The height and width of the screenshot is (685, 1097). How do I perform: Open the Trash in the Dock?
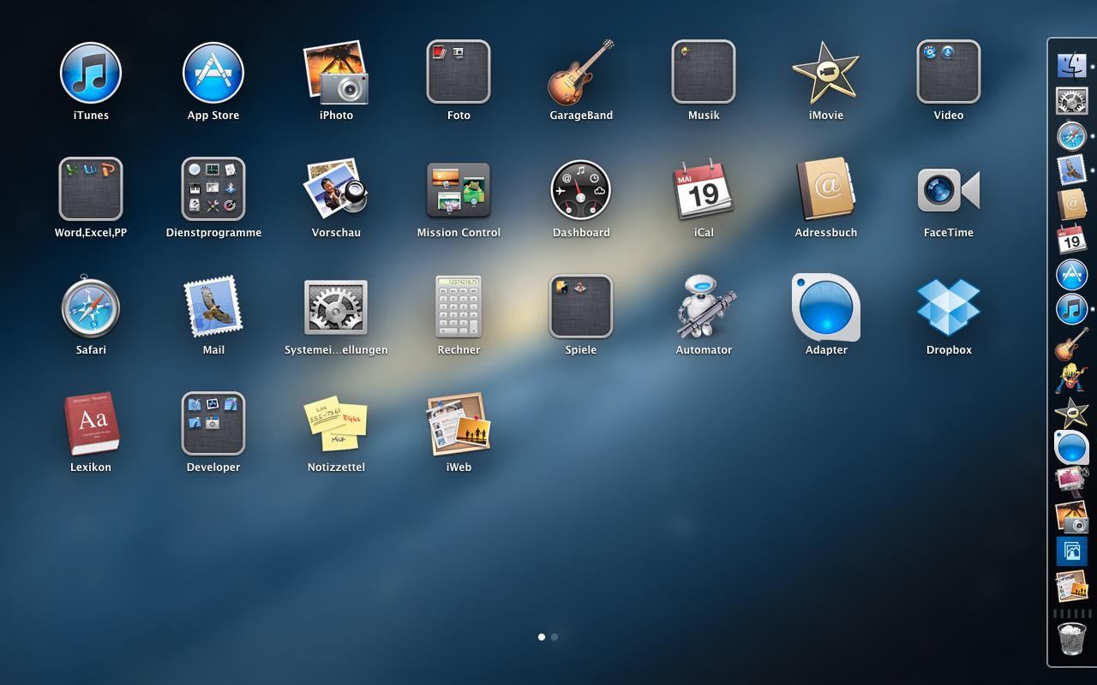pyautogui.click(x=1071, y=640)
